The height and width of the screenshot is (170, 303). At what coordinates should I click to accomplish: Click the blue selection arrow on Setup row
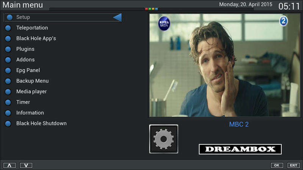(117, 17)
